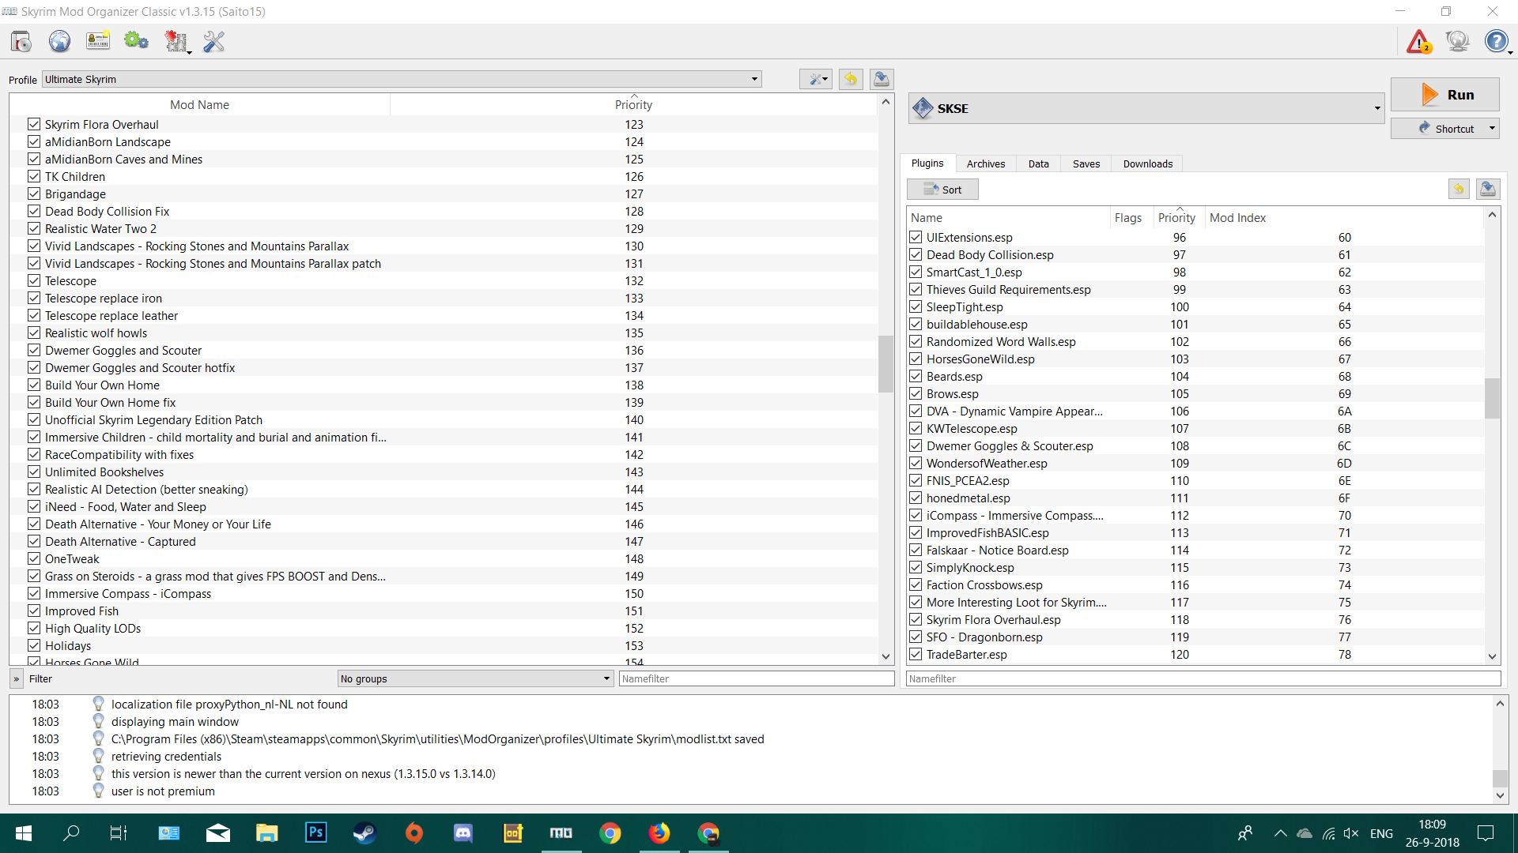Image resolution: width=1518 pixels, height=853 pixels.
Task: Click the Run button
Action: point(1445,94)
